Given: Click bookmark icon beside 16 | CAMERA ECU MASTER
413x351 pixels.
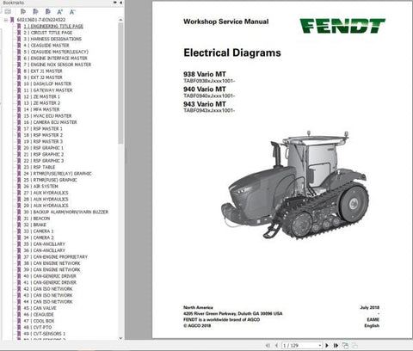Looking at the screenshot, I should click(x=19, y=122).
